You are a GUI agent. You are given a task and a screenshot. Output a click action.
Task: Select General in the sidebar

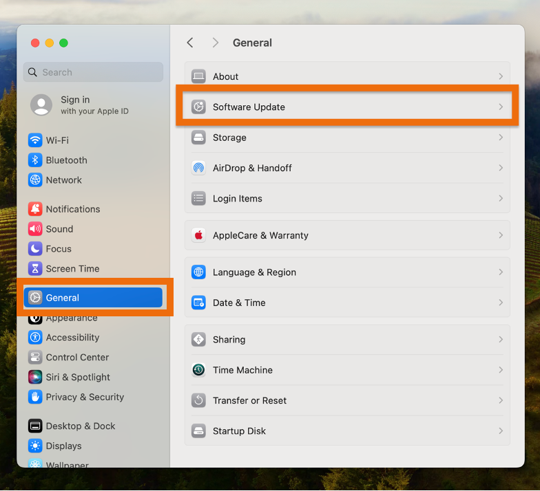point(93,298)
